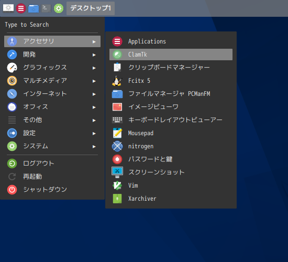Screen dimensions: 288x262
Task: Expand arrow next to アクセサリ
Action: (x=94, y=42)
